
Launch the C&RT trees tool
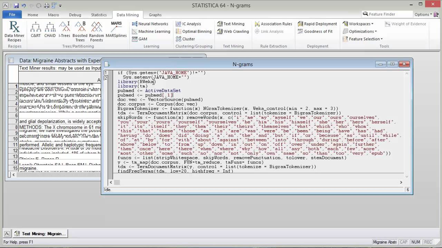tap(36, 29)
